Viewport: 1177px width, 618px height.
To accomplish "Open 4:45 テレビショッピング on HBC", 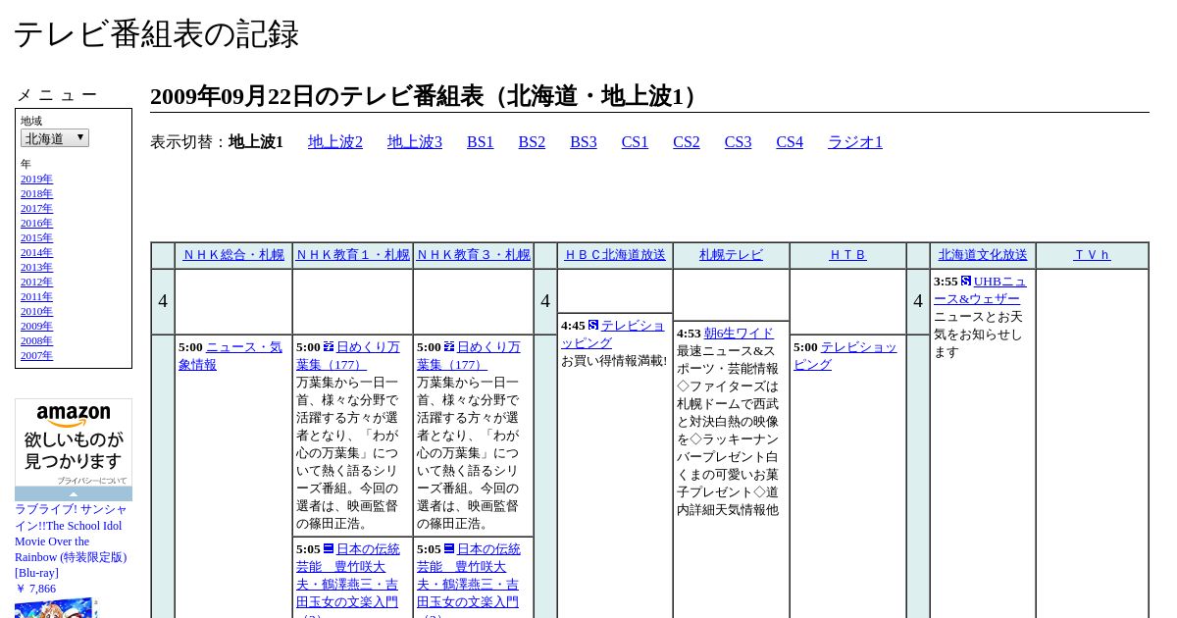I will point(613,335).
